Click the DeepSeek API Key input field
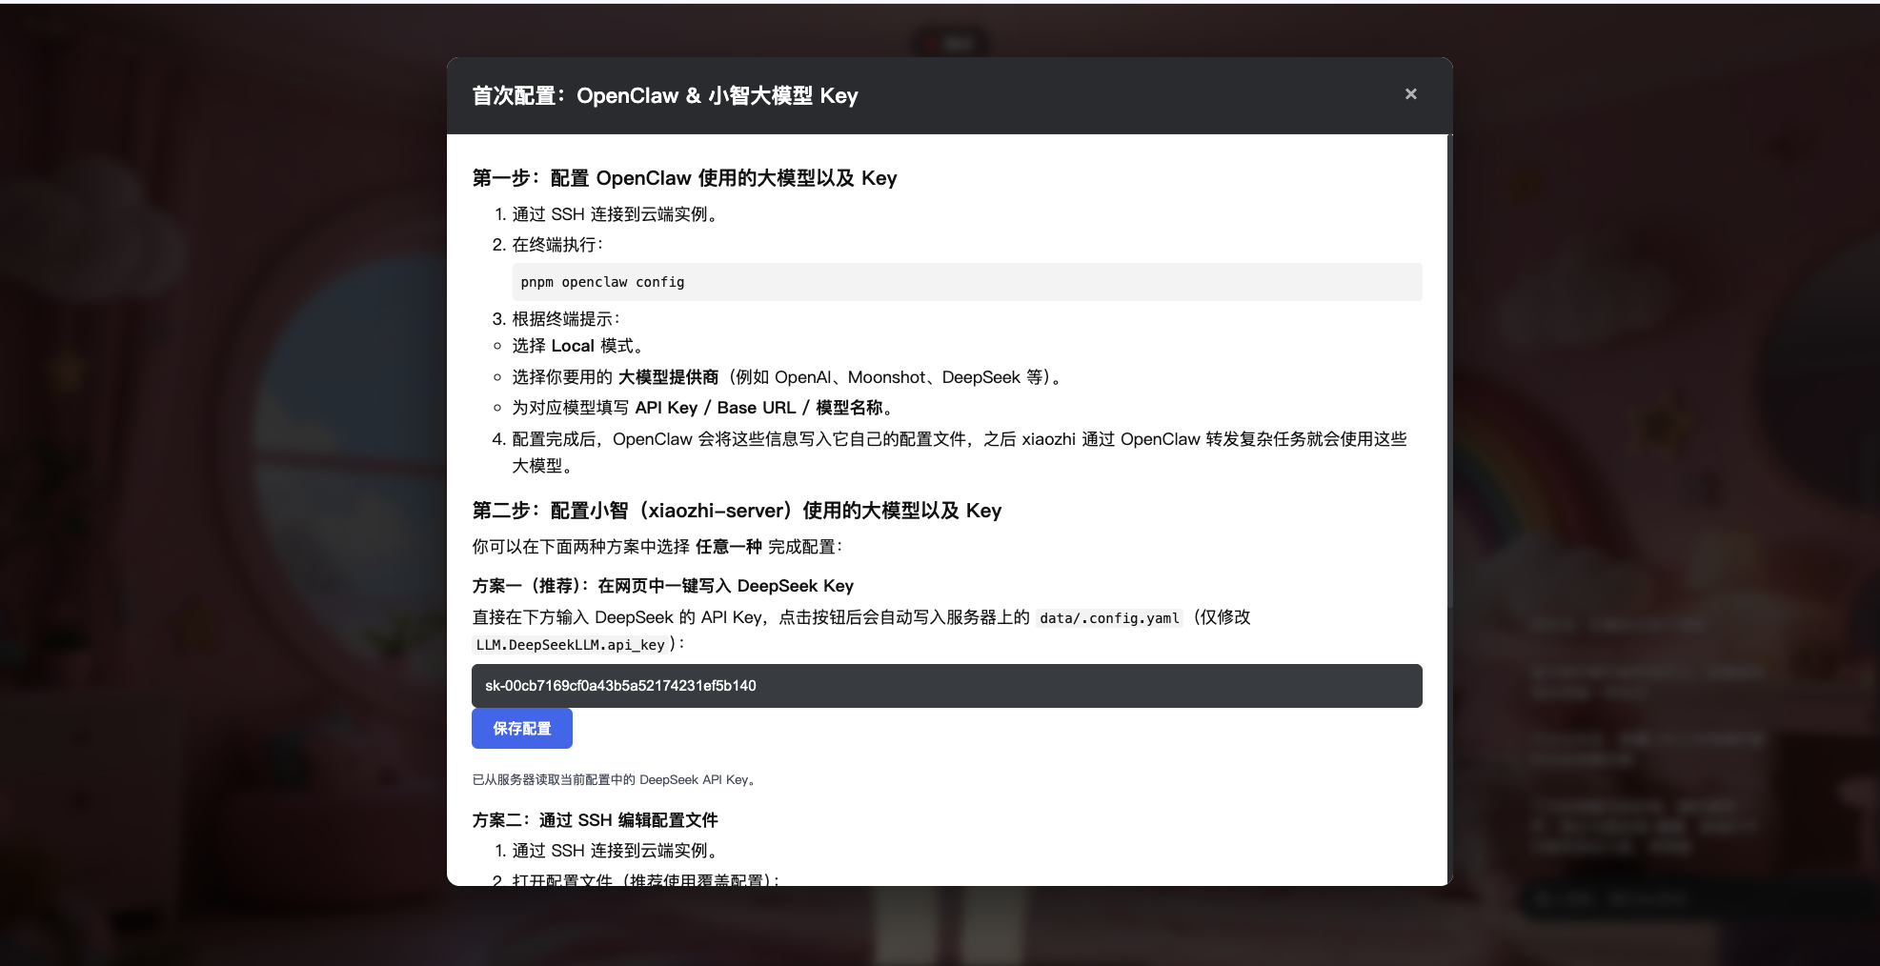Screen dimensions: 1880x966 click(x=946, y=686)
